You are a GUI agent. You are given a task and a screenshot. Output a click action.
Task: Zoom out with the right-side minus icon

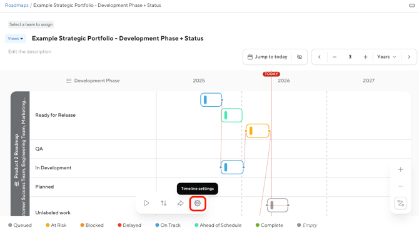401,186
